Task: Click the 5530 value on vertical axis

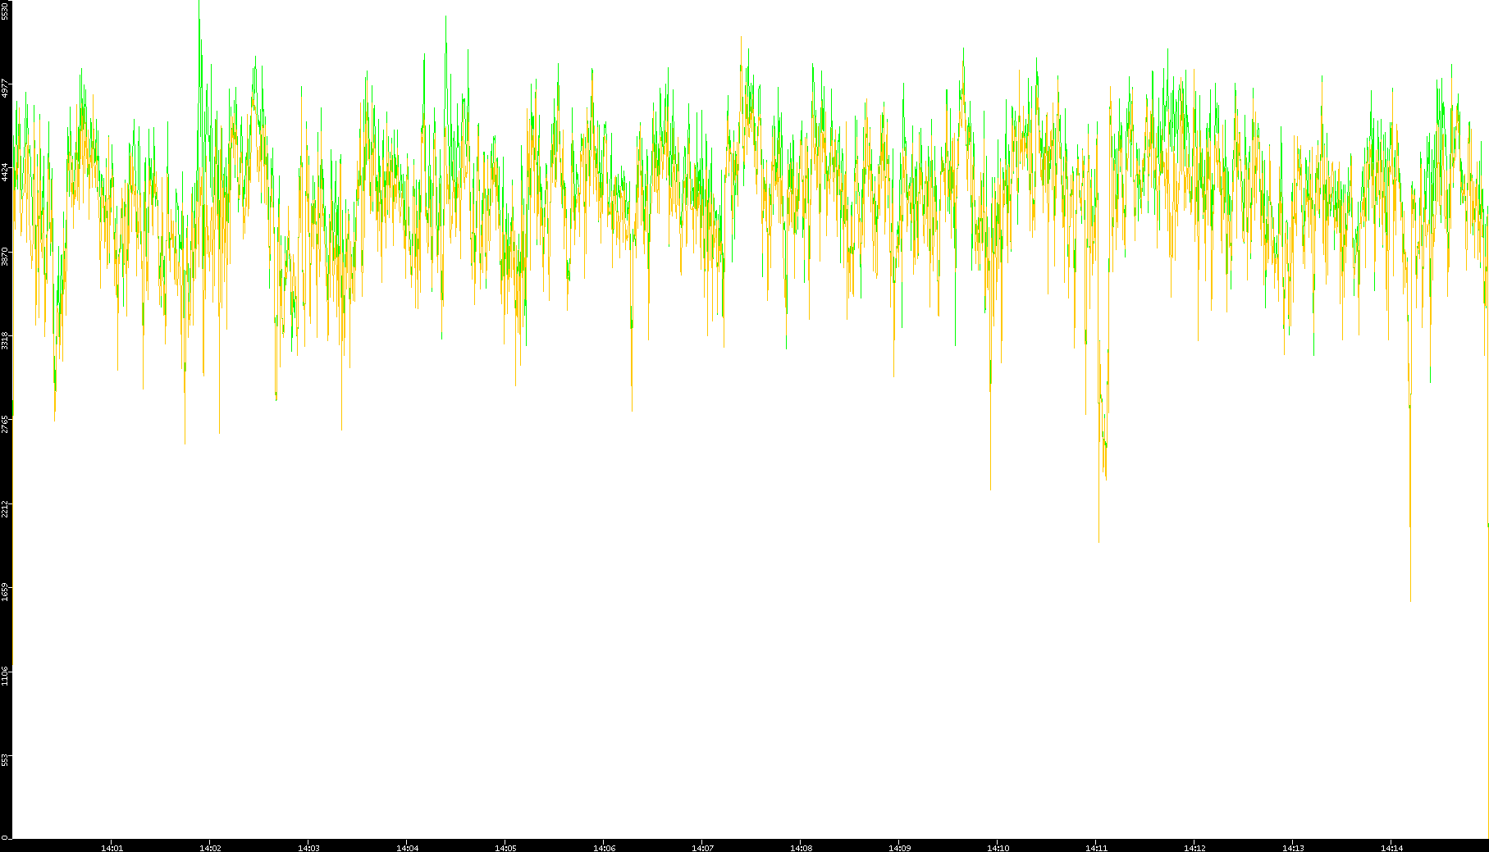Action: [x=6, y=10]
